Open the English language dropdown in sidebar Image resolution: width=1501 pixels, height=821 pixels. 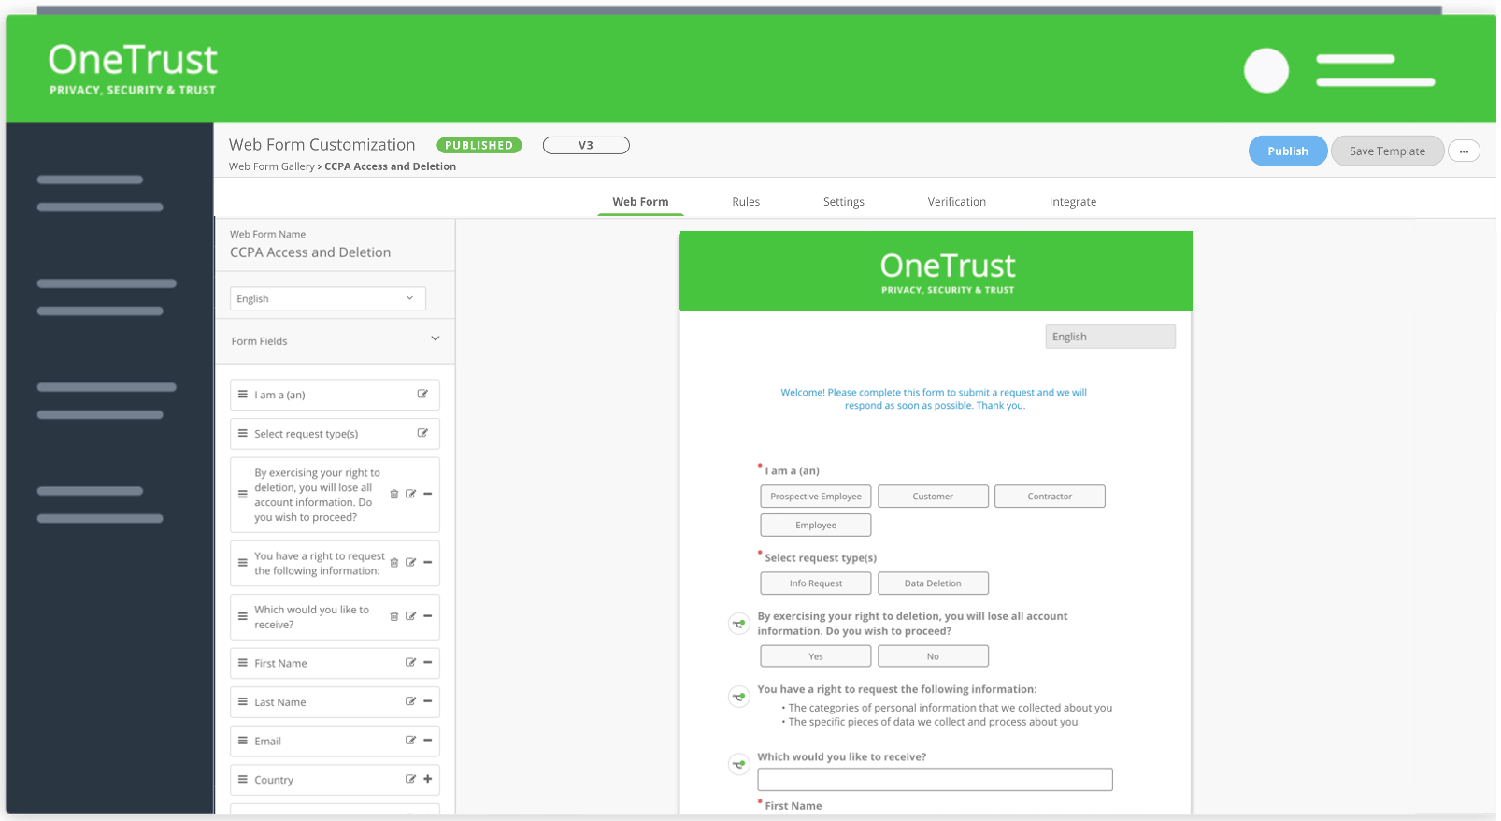click(x=328, y=298)
